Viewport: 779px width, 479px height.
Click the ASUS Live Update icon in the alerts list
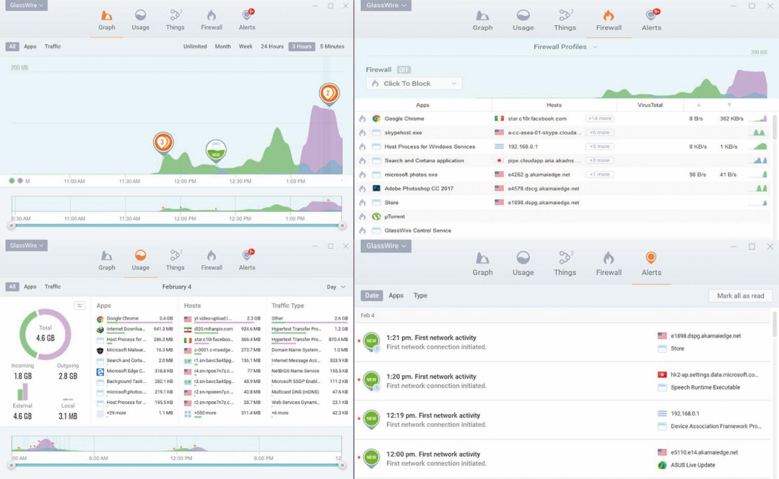point(662,465)
